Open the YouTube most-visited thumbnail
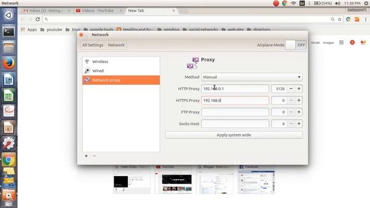The height and width of the screenshot is (208, 370). click(173, 180)
